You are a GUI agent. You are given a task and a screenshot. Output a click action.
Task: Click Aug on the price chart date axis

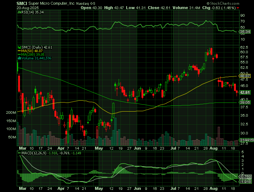[213, 148]
